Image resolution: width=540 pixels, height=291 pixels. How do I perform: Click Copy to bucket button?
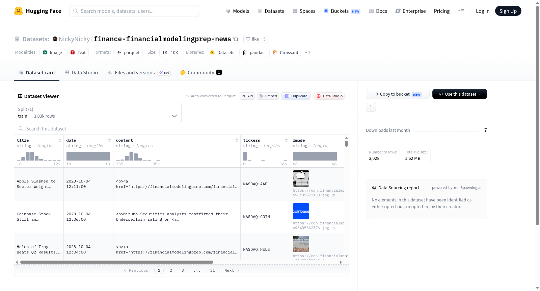[x=398, y=94]
